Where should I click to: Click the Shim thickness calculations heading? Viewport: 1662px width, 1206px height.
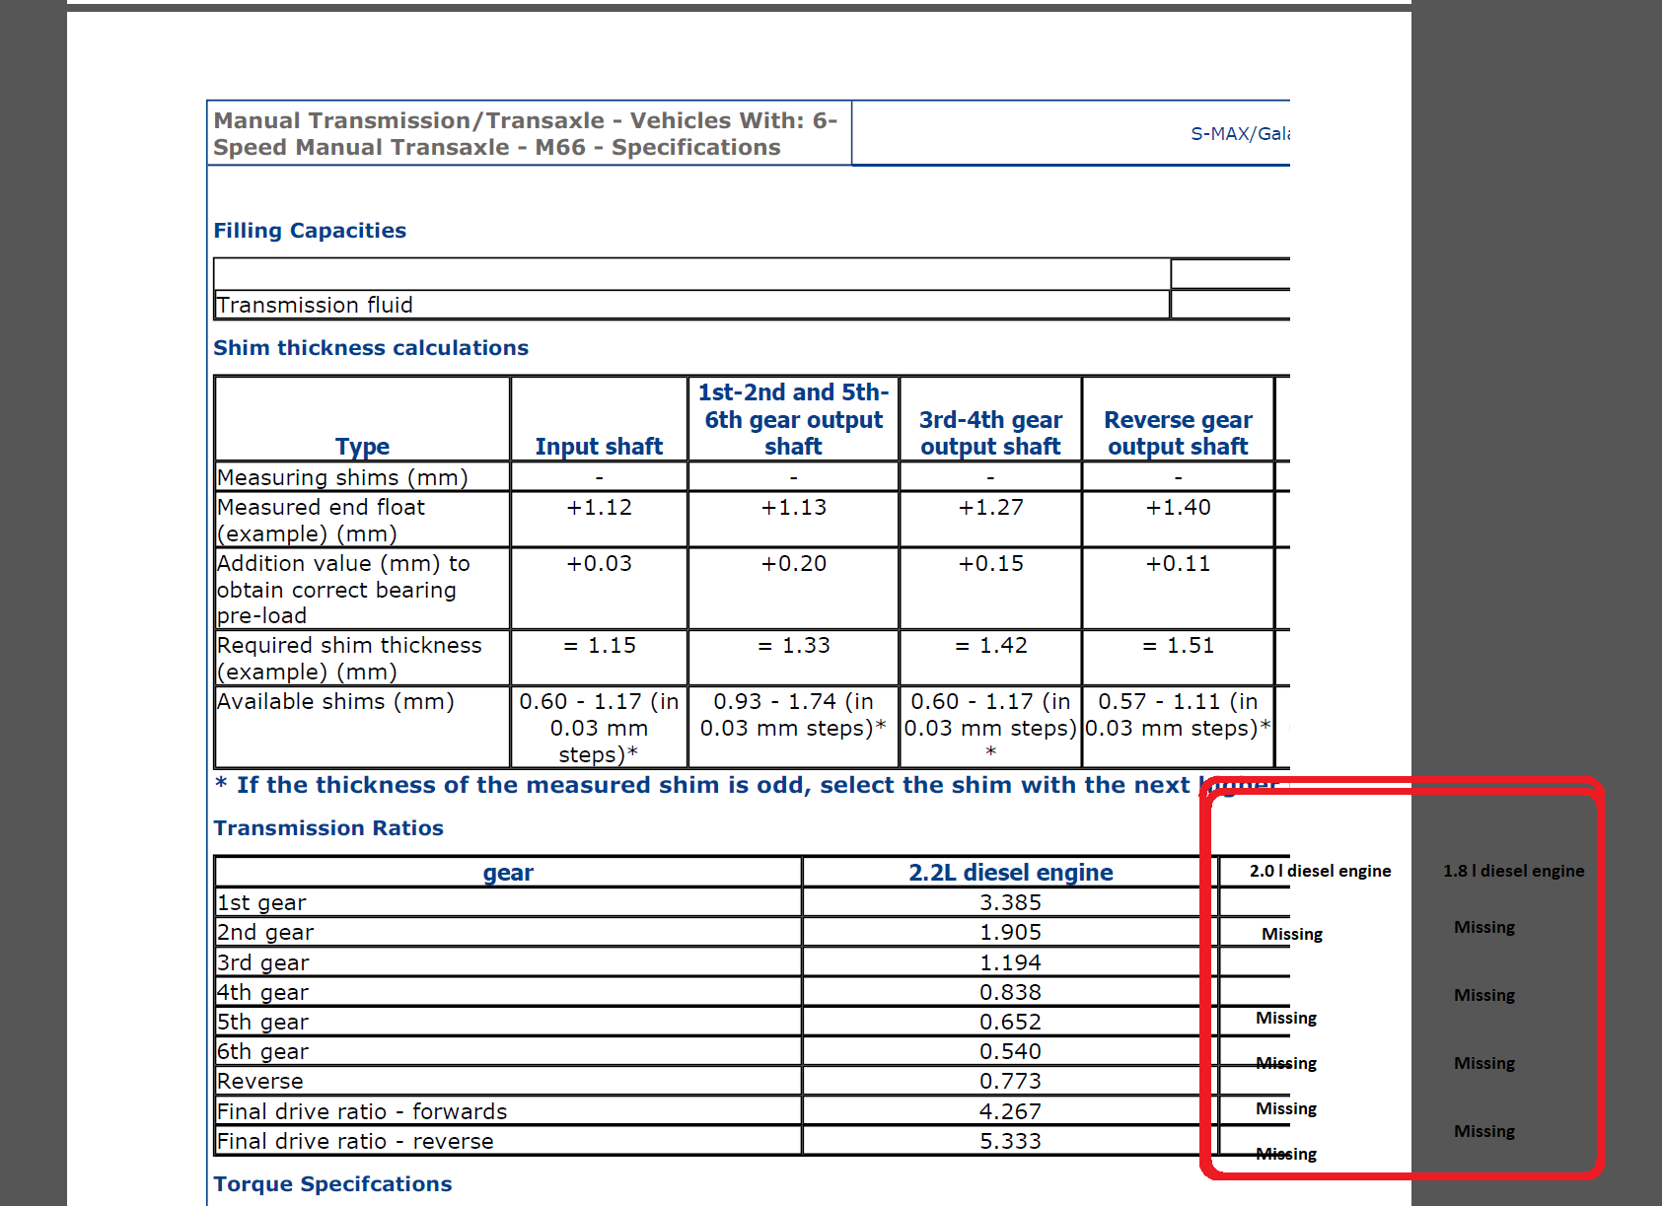tap(371, 348)
